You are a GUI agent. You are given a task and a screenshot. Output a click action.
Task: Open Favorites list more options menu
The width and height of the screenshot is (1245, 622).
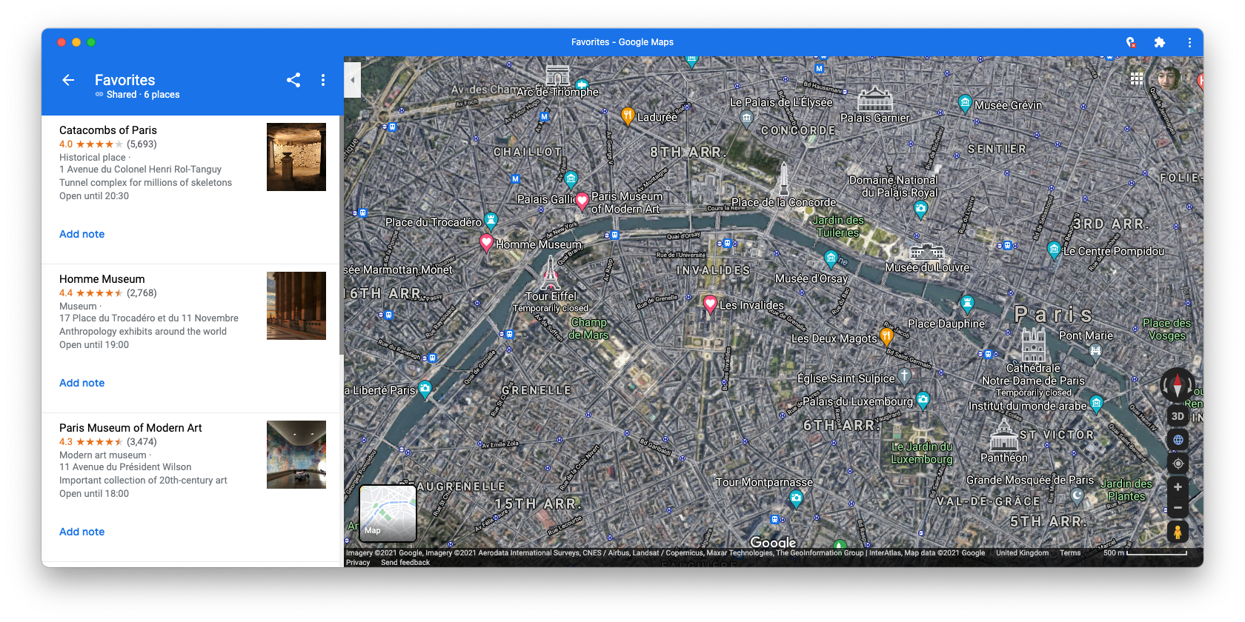click(x=323, y=80)
